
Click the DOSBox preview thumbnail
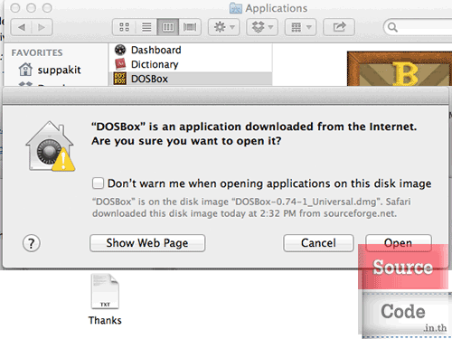(x=400, y=69)
